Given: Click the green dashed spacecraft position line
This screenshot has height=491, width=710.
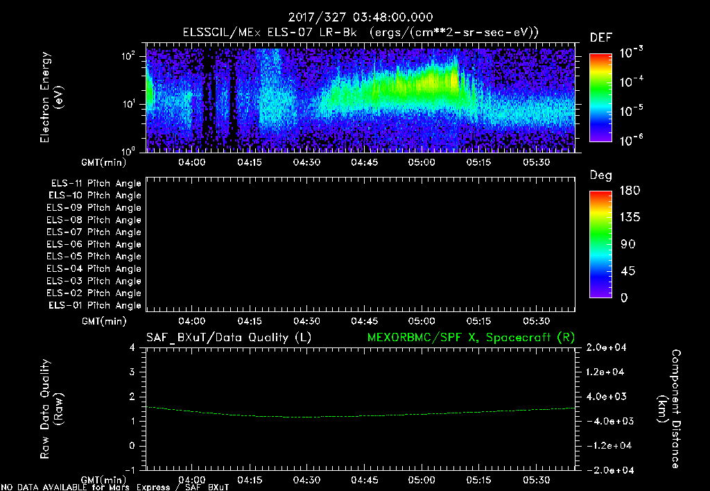Looking at the screenshot, I should pos(361,416).
